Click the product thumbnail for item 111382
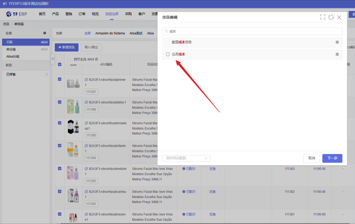The image size is (355, 224). 73,196
